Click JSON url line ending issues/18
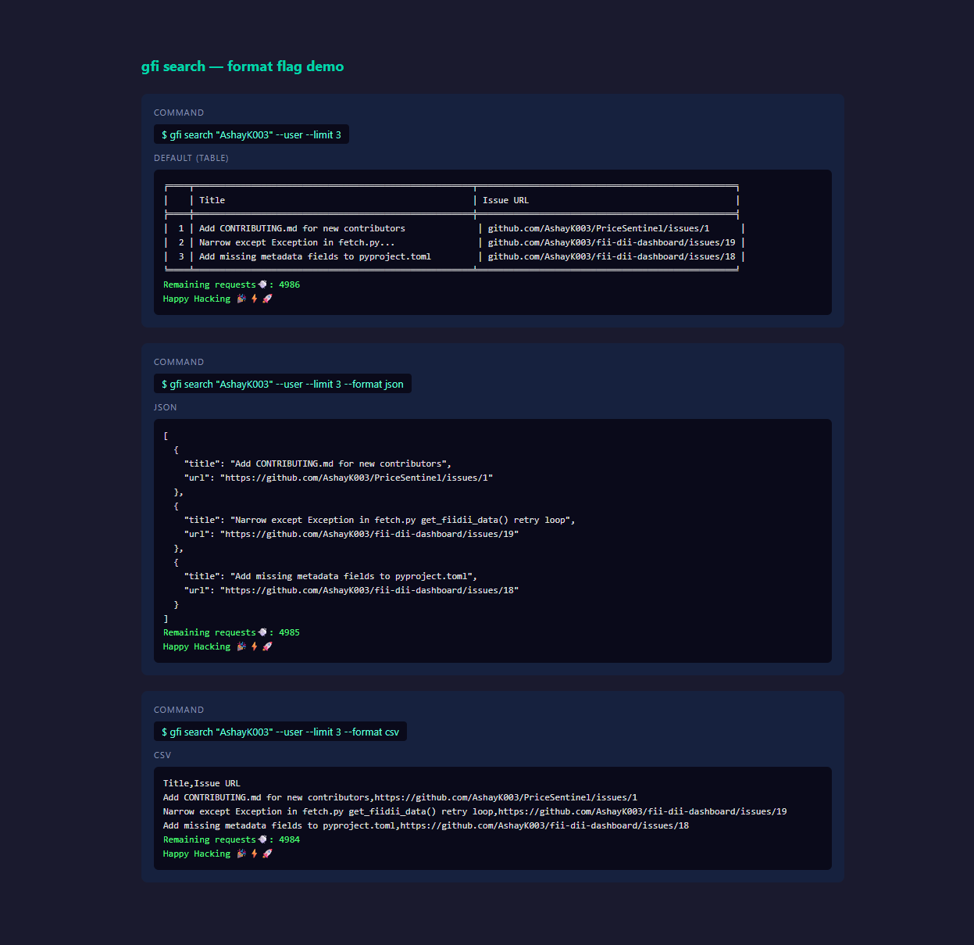This screenshot has width=974, height=945. (x=351, y=590)
